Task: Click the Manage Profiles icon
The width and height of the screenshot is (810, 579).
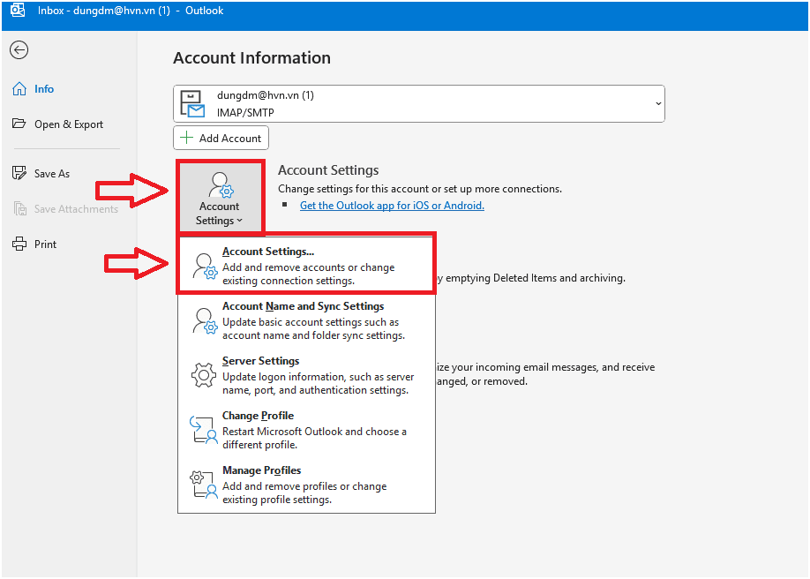Action: pyautogui.click(x=204, y=485)
